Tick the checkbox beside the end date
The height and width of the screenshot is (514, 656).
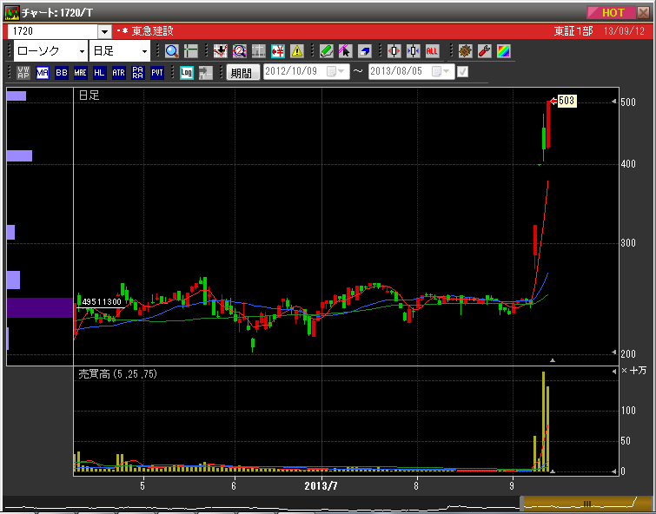pos(462,72)
